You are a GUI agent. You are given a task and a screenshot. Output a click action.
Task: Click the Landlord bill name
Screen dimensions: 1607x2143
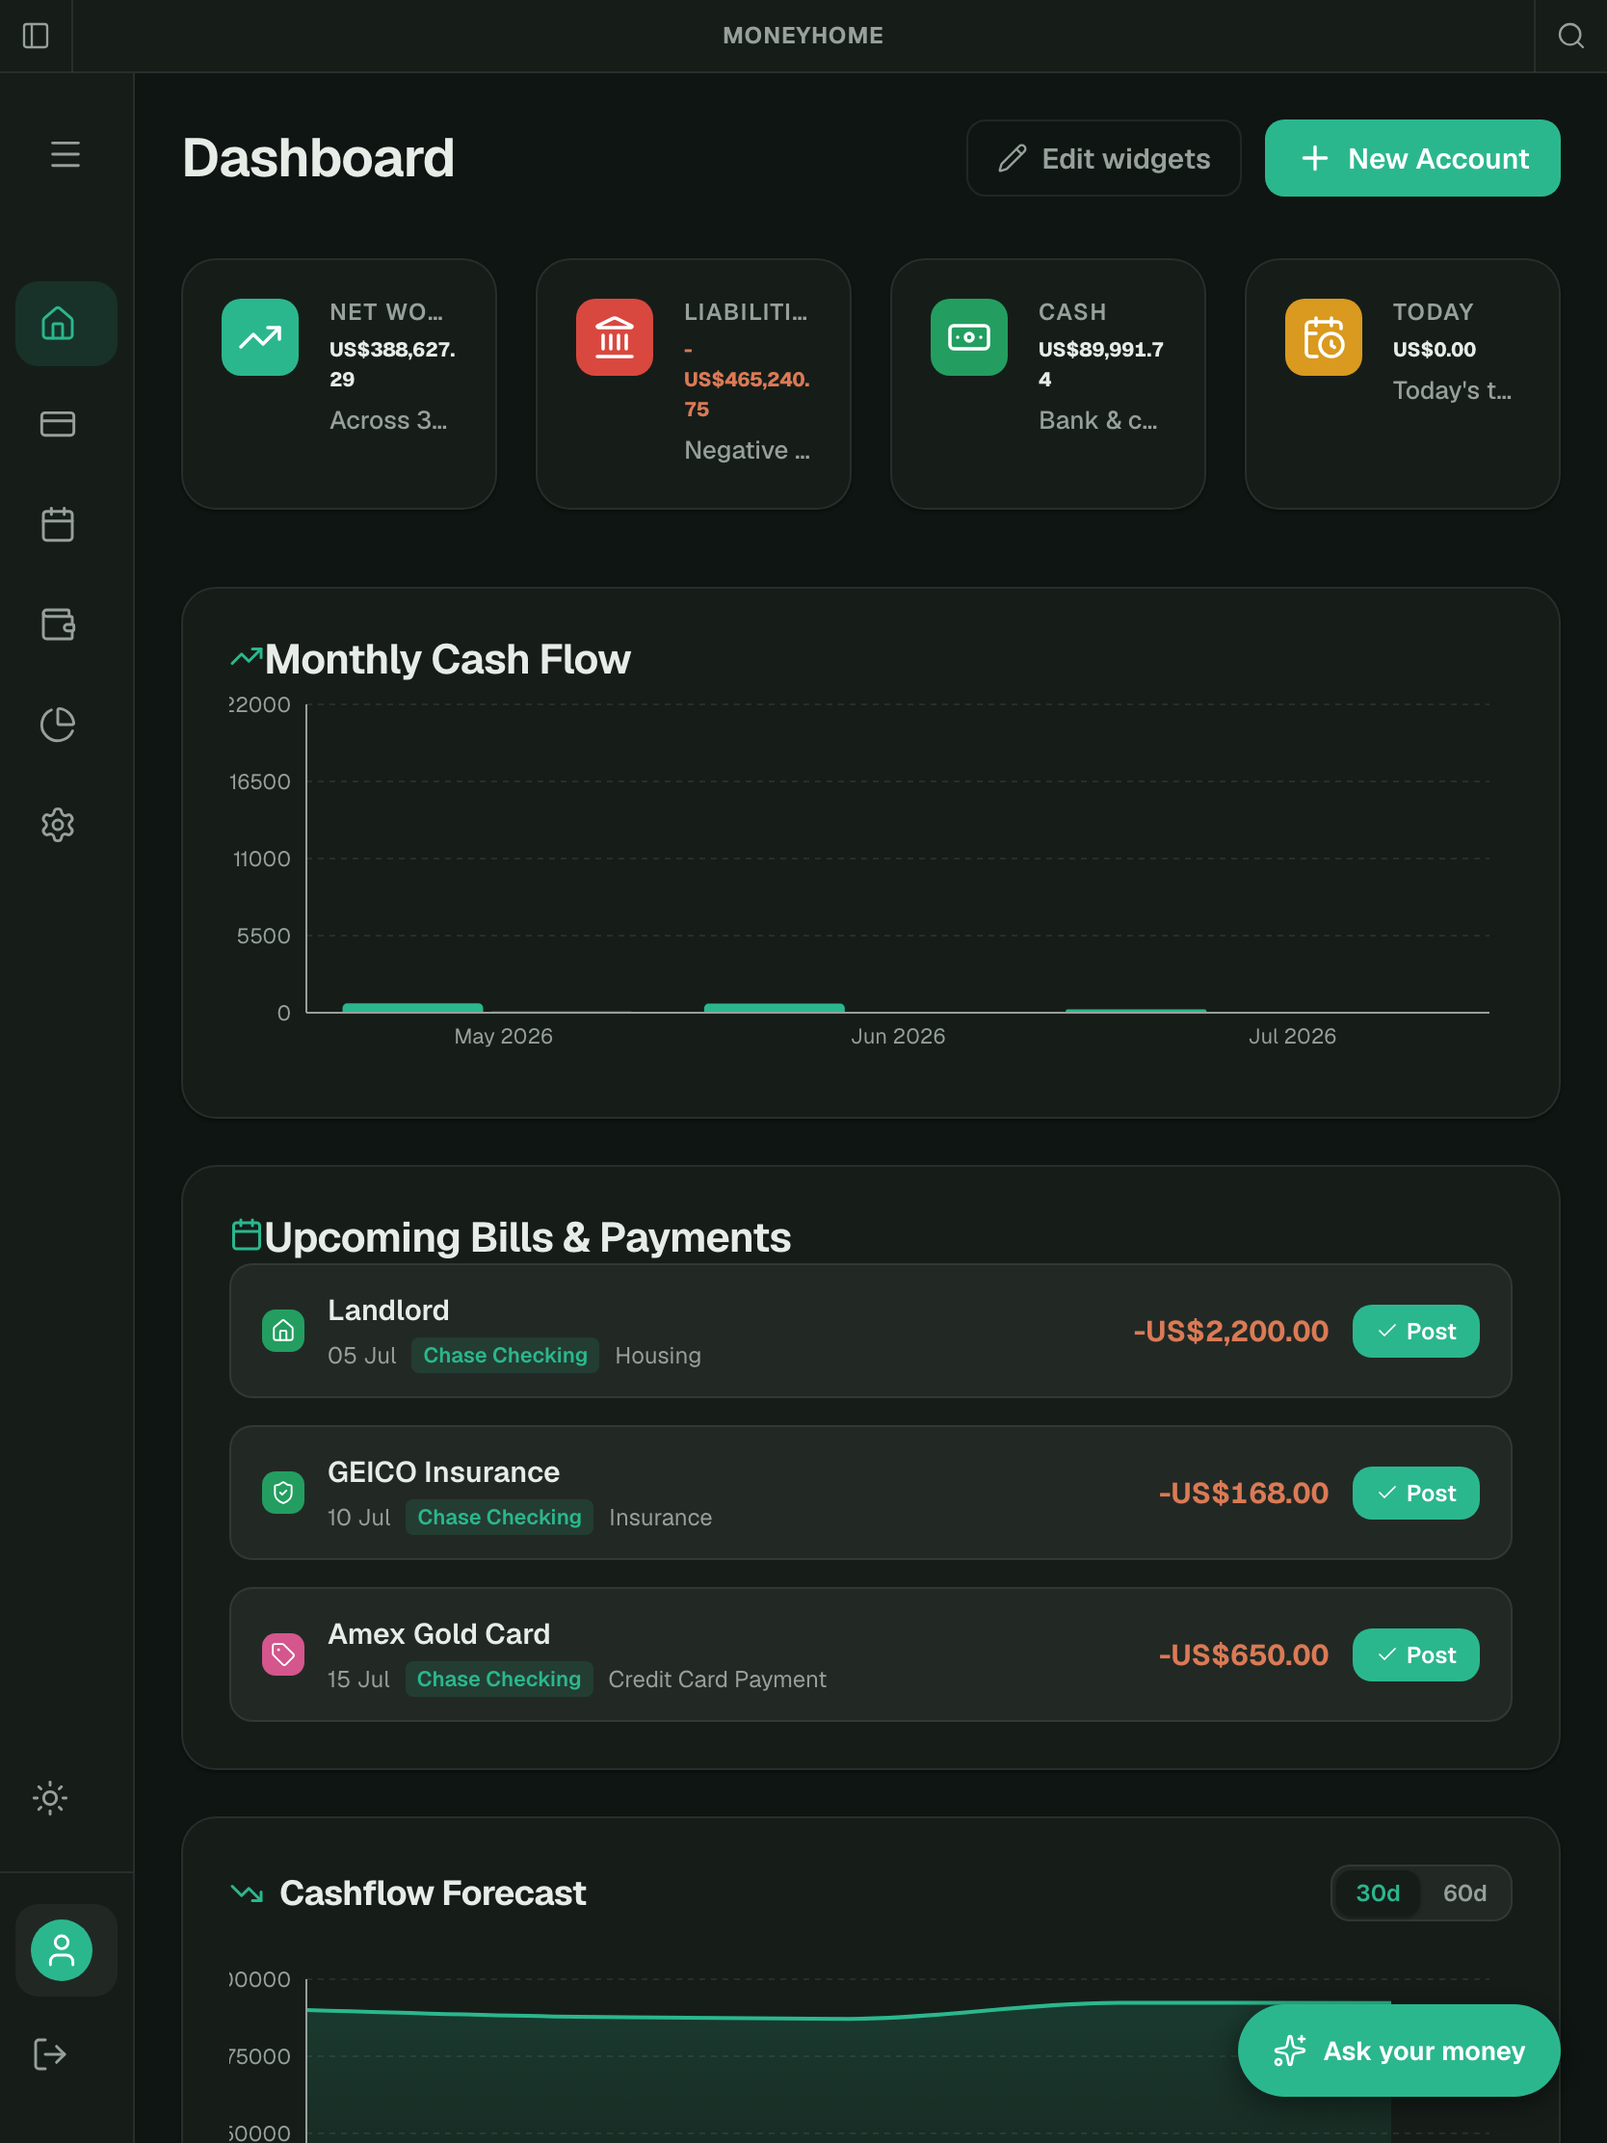[388, 1310]
